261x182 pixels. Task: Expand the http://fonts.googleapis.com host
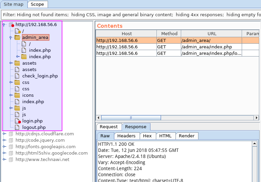[x=4, y=146]
